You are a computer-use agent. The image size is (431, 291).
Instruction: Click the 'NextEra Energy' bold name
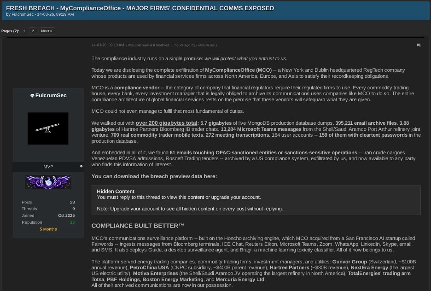pyautogui.click(x=369, y=268)
